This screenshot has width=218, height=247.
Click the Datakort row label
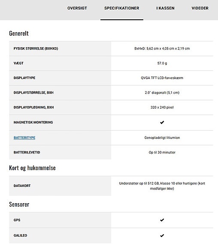point(22,186)
